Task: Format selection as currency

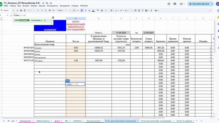Action: pos(38,11)
